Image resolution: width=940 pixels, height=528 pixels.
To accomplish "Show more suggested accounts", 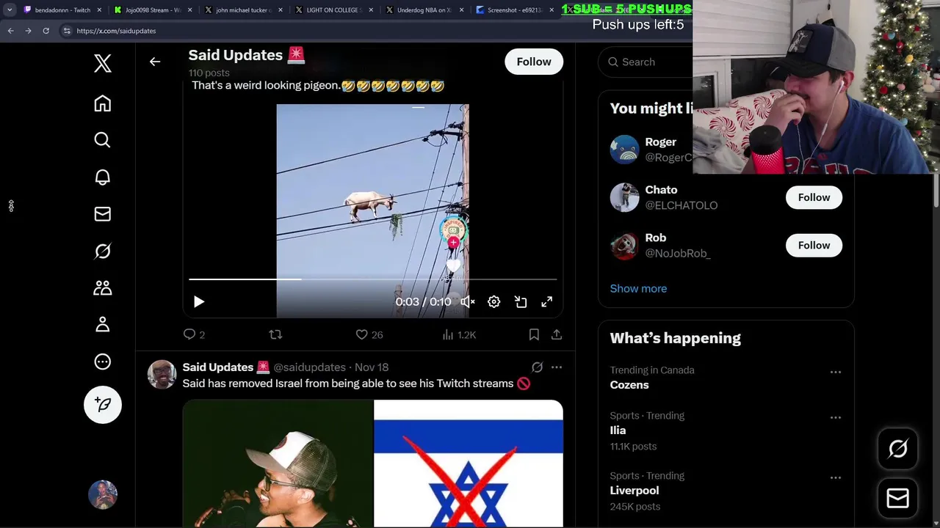I will 638,289.
